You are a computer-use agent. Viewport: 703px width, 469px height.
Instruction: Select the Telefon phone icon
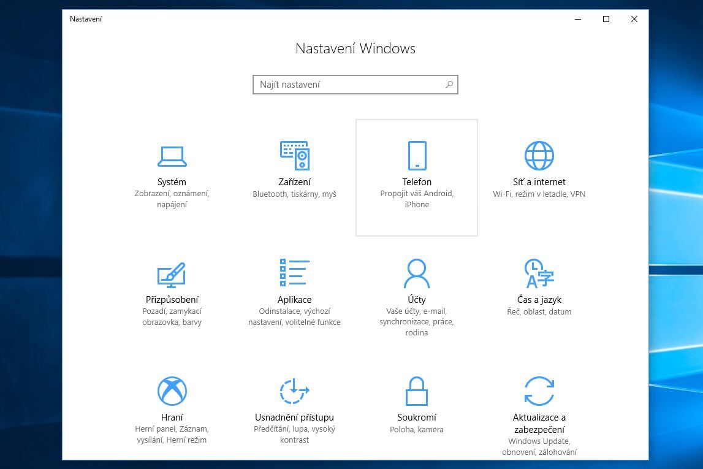(417, 155)
